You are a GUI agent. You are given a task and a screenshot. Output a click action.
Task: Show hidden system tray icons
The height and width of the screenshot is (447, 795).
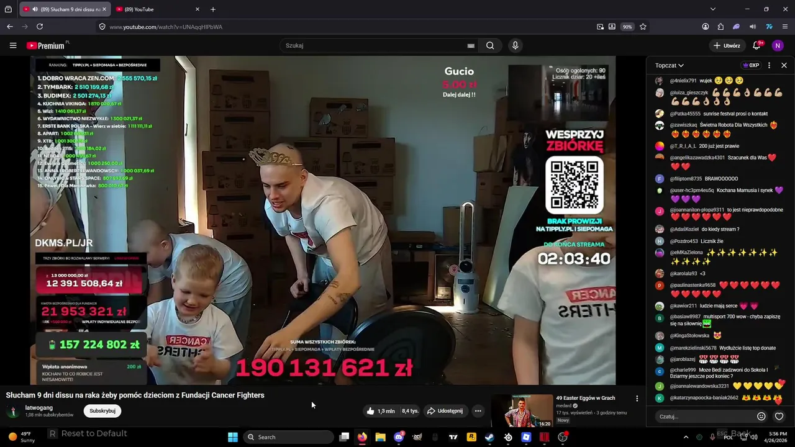click(x=686, y=437)
